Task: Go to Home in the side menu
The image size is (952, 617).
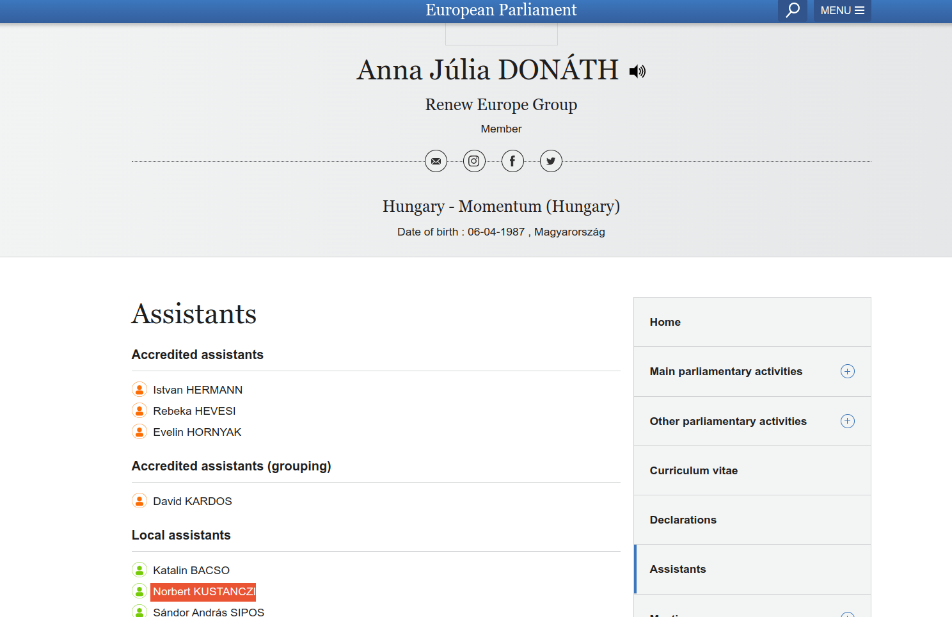Action: coord(752,322)
